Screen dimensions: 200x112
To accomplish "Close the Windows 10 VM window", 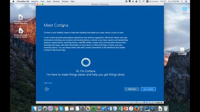I will point(37,4).
